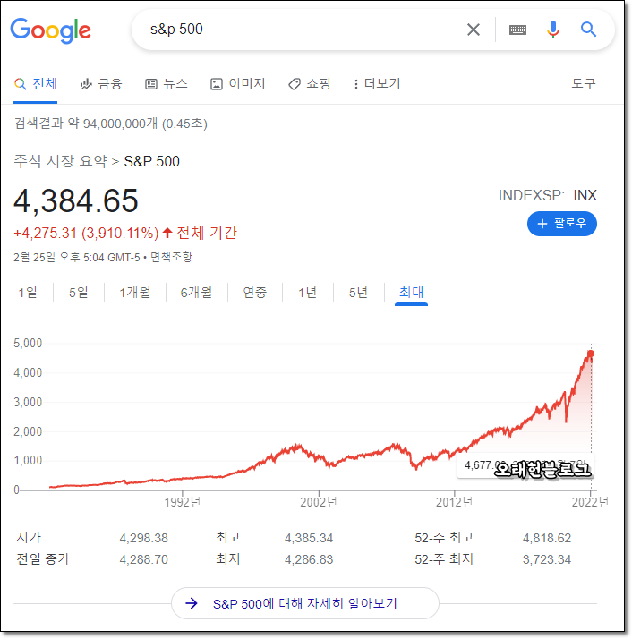Click the 주식 시장 요약 breadcrumb link
Viewport: 632px width, 639px height.
point(60,161)
